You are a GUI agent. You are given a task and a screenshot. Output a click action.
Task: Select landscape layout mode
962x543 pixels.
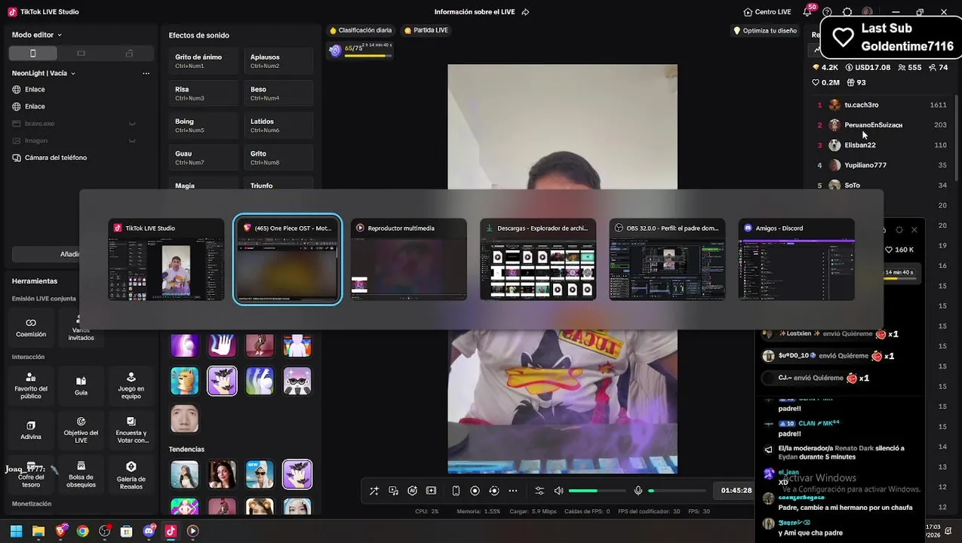point(81,54)
